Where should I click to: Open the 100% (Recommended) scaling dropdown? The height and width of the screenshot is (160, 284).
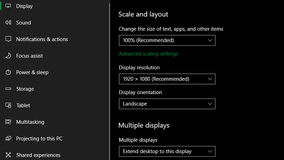pos(167,40)
